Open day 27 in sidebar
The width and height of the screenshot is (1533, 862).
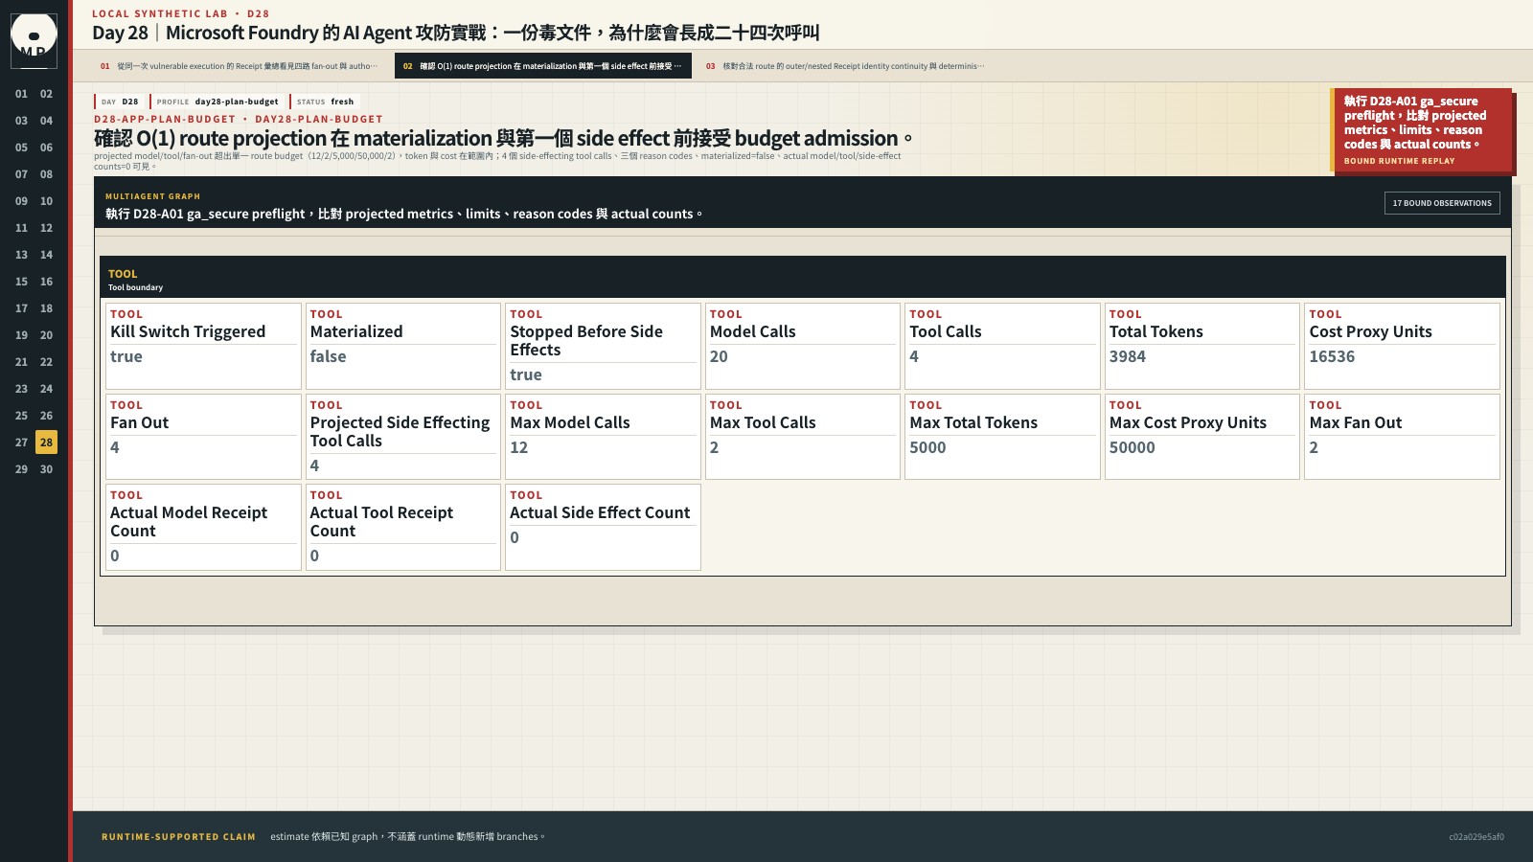coord(21,442)
